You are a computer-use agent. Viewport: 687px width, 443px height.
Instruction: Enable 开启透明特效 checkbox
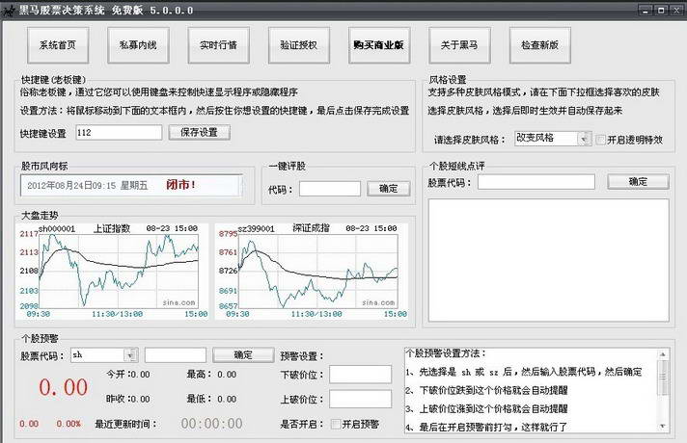pos(601,140)
